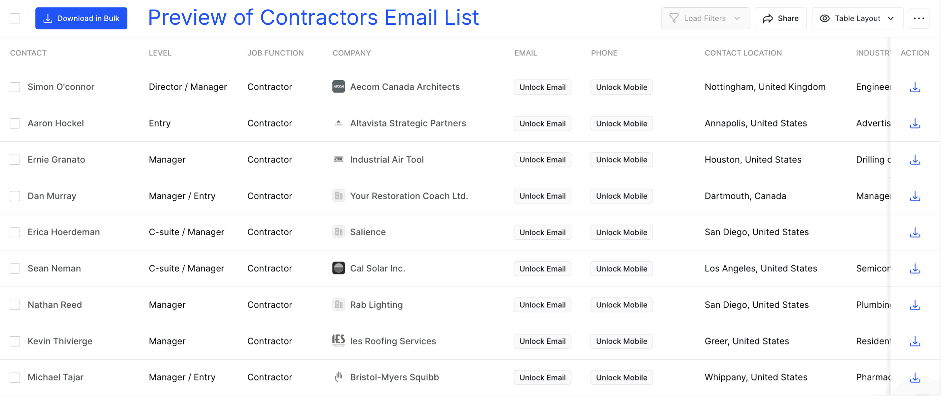Check the select-all checkbox in the header
The image size is (941, 396).
click(x=15, y=18)
